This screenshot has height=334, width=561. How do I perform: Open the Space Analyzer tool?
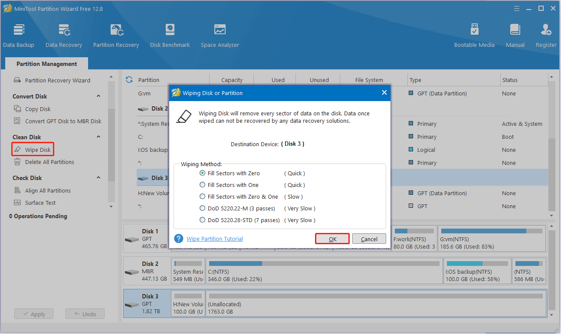pos(220,36)
